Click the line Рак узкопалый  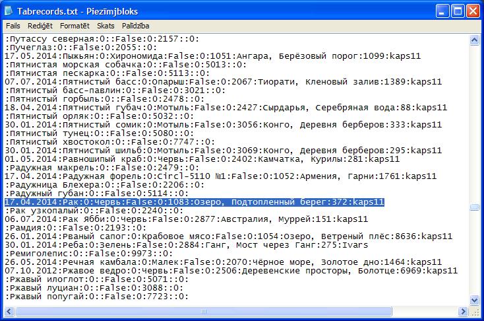pyautogui.click(x=94, y=211)
